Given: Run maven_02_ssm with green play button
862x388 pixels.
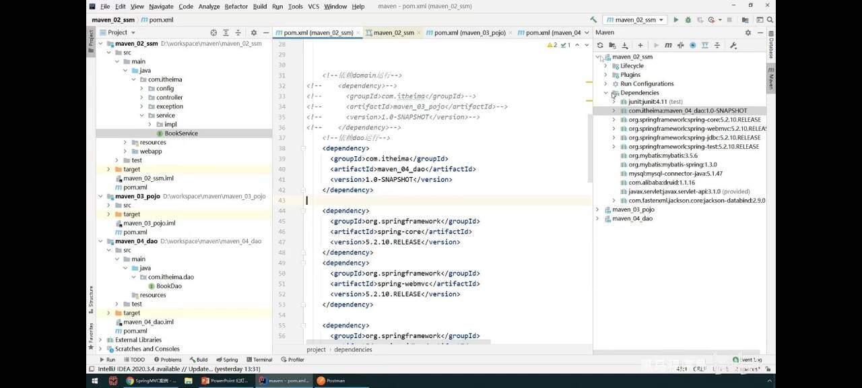Looking at the screenshot, I should click(x=676, y=20).
